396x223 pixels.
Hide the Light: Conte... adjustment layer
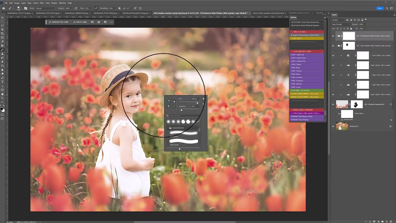pos(333,75)
